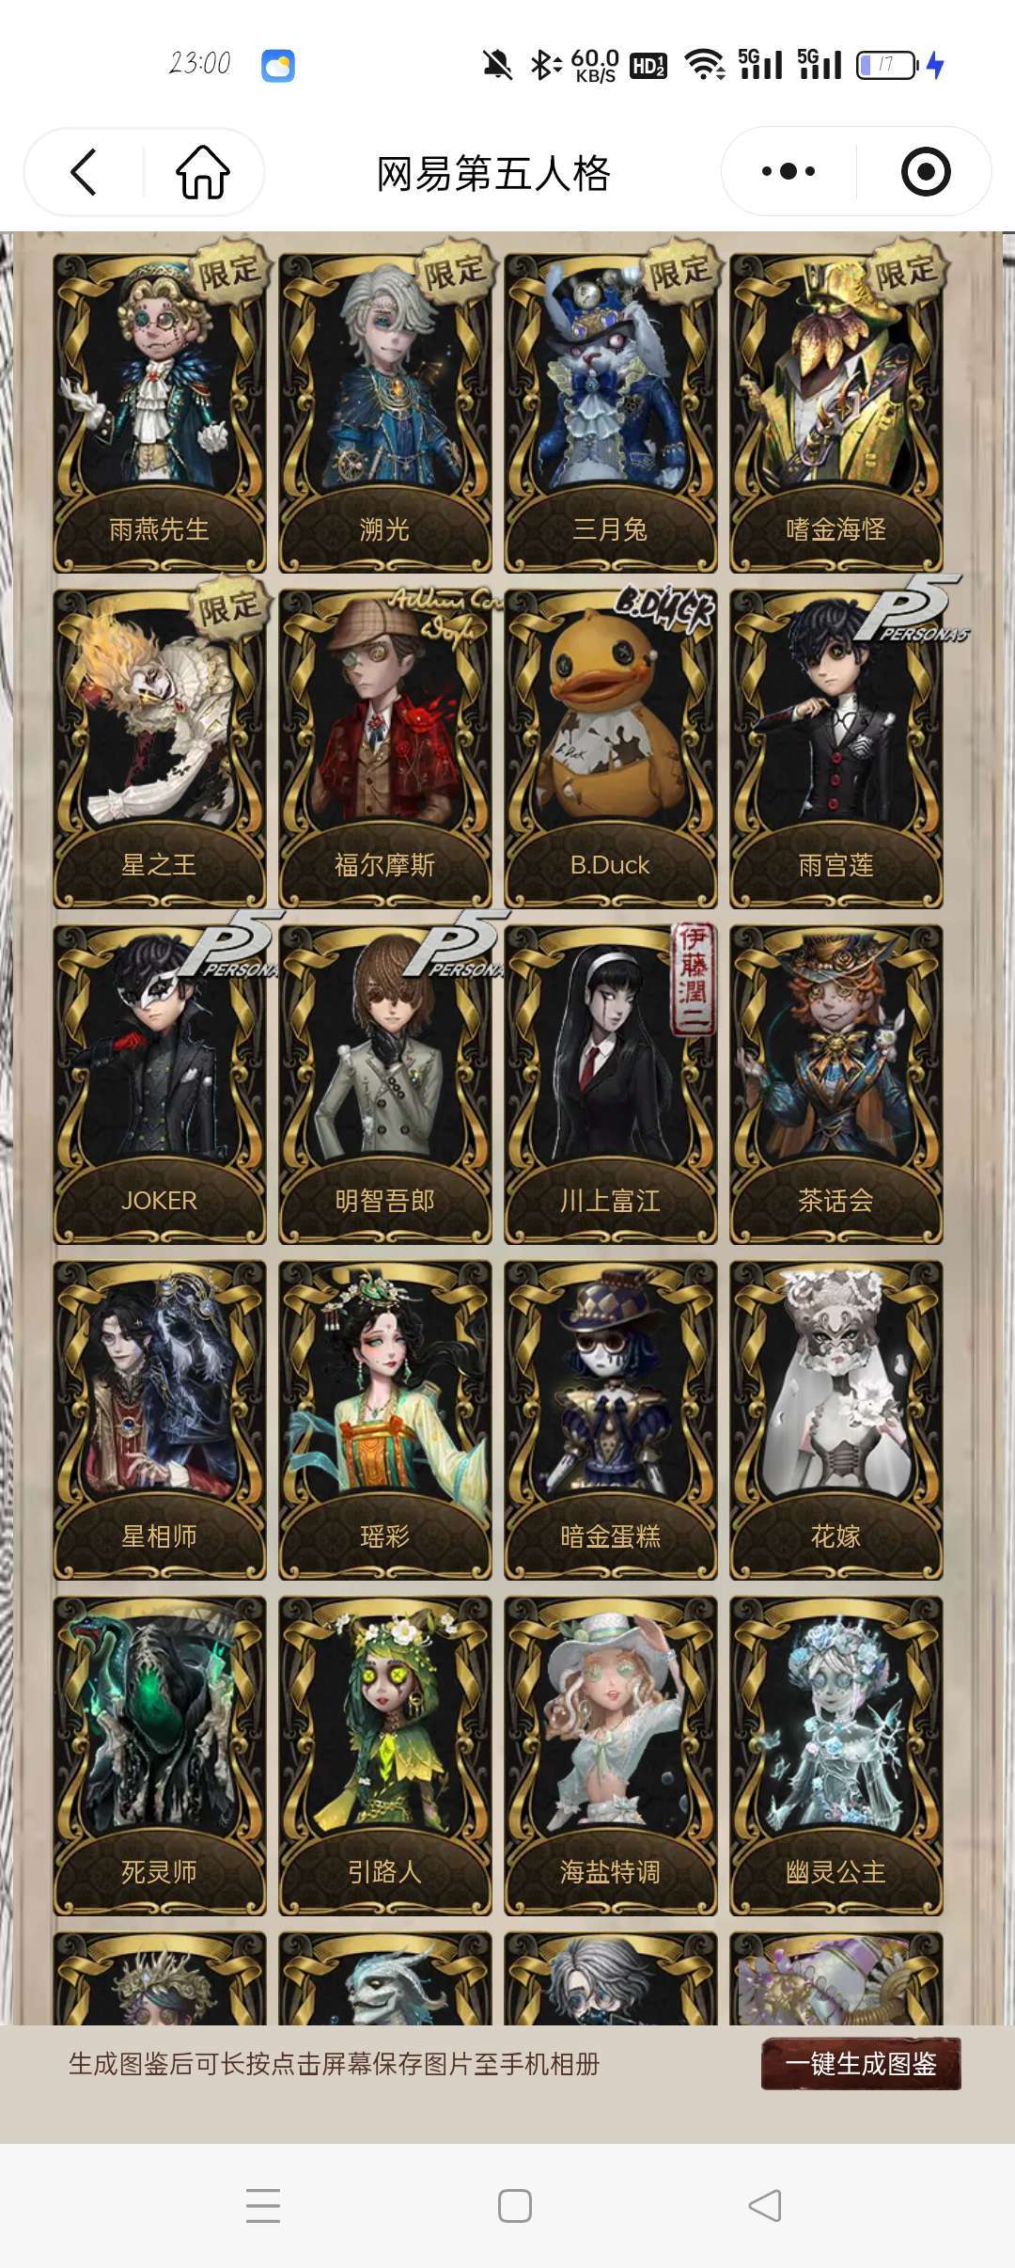This screenshot has height=2268, width=1015.
Task: Pick the 瑶彩 costume card
Action: pyautogui.click(x=385, y=1420)
